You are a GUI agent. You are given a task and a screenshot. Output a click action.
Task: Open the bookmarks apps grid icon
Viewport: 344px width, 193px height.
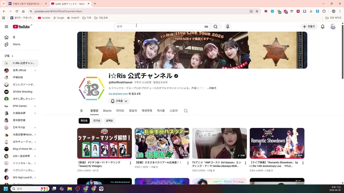3,18
